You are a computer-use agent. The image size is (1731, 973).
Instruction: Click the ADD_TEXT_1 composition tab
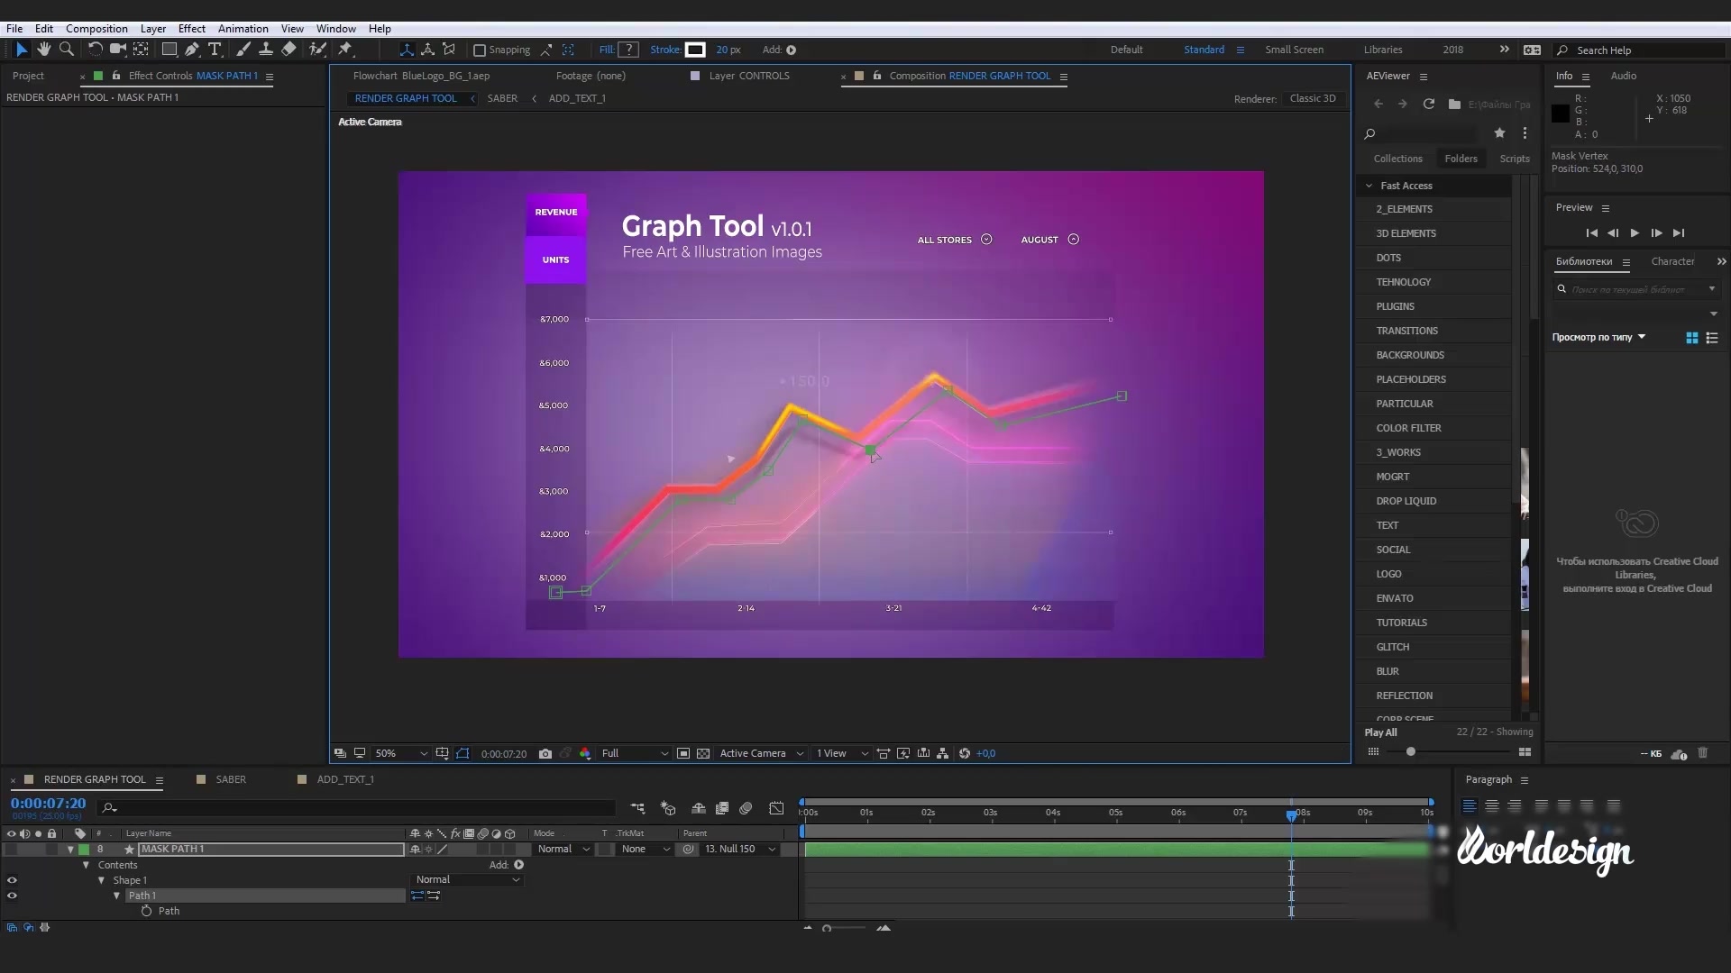[x=577, y=97]
